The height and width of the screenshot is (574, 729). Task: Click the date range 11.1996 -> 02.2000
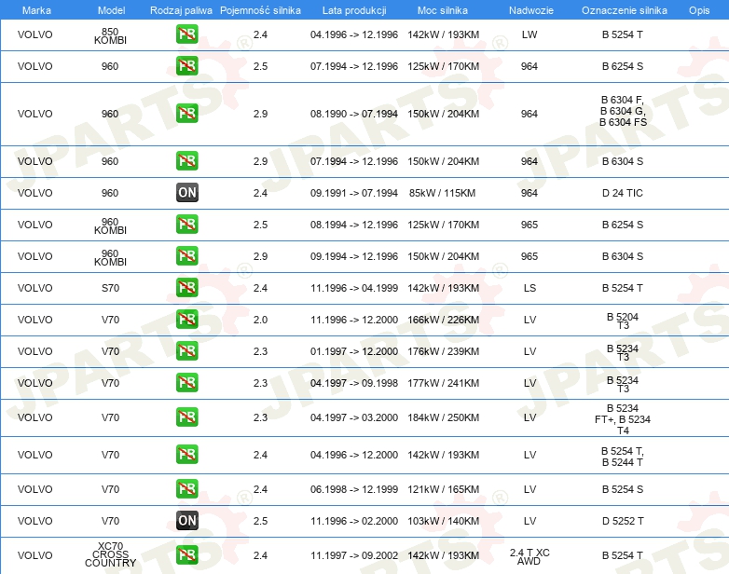(354, 521)
